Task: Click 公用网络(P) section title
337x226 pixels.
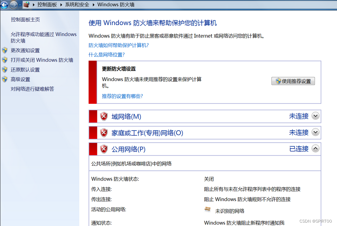Action: pyautogui.click(x=128, y=149)
